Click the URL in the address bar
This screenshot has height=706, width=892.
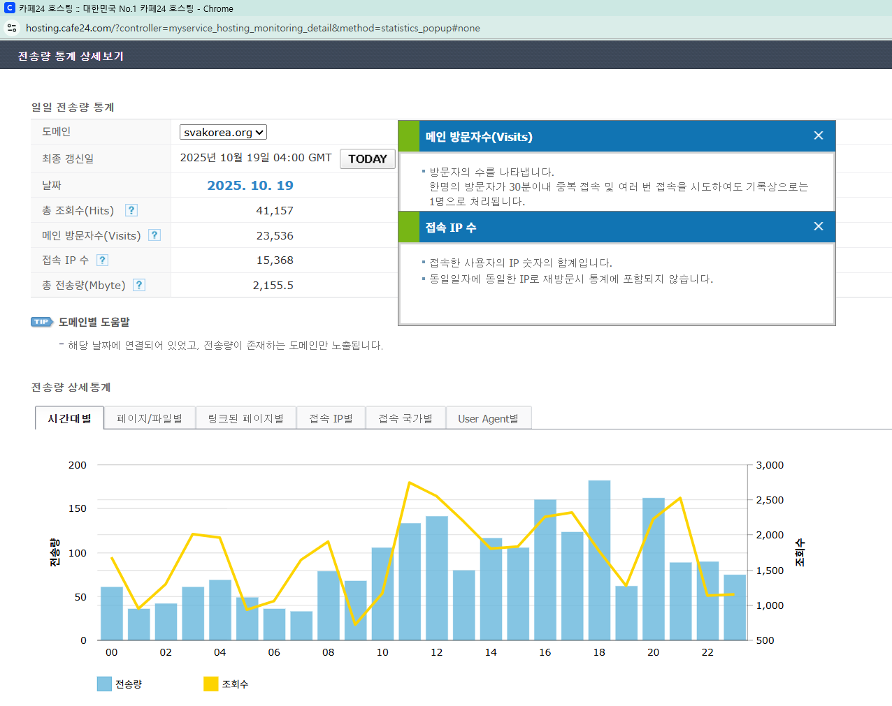[252, 28]
